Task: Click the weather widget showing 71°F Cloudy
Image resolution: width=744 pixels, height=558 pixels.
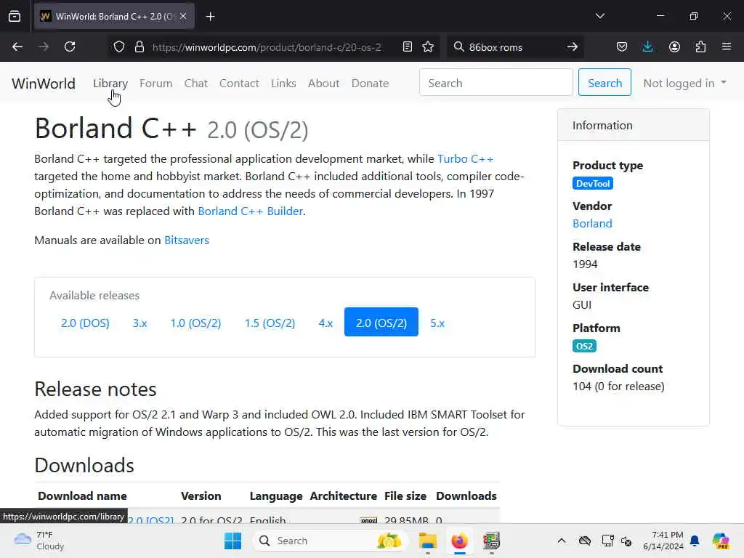Action: tap(39, 541)
